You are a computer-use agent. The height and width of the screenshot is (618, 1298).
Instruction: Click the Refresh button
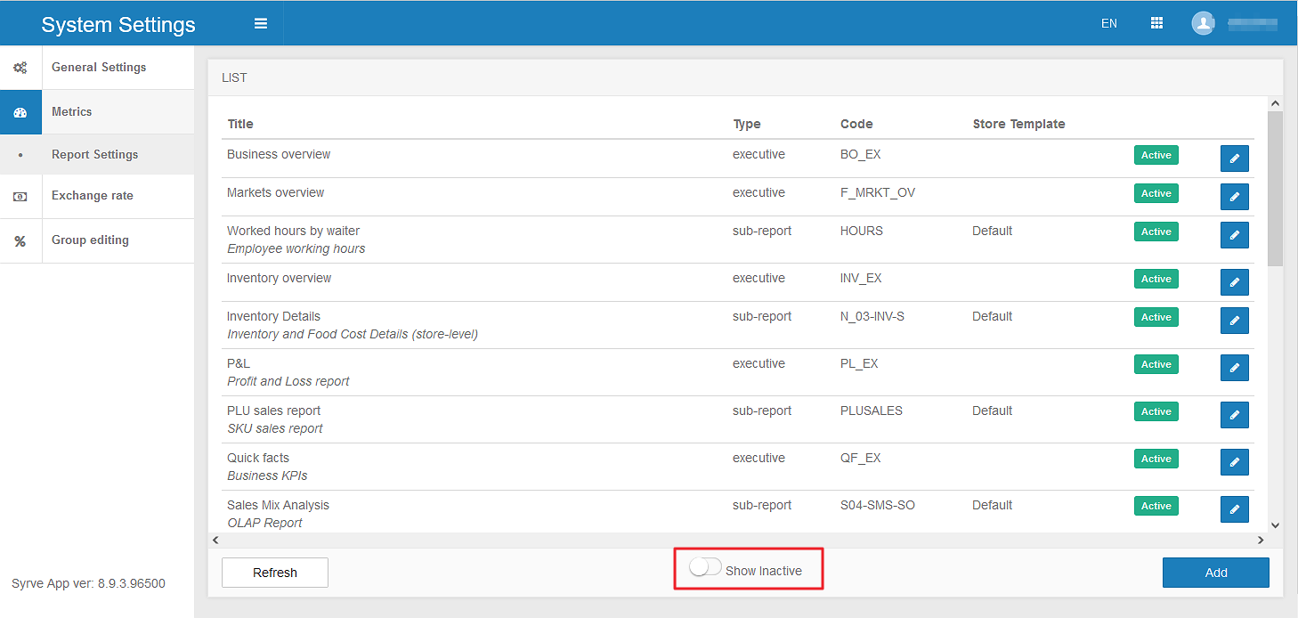click(x=274, y=573)
